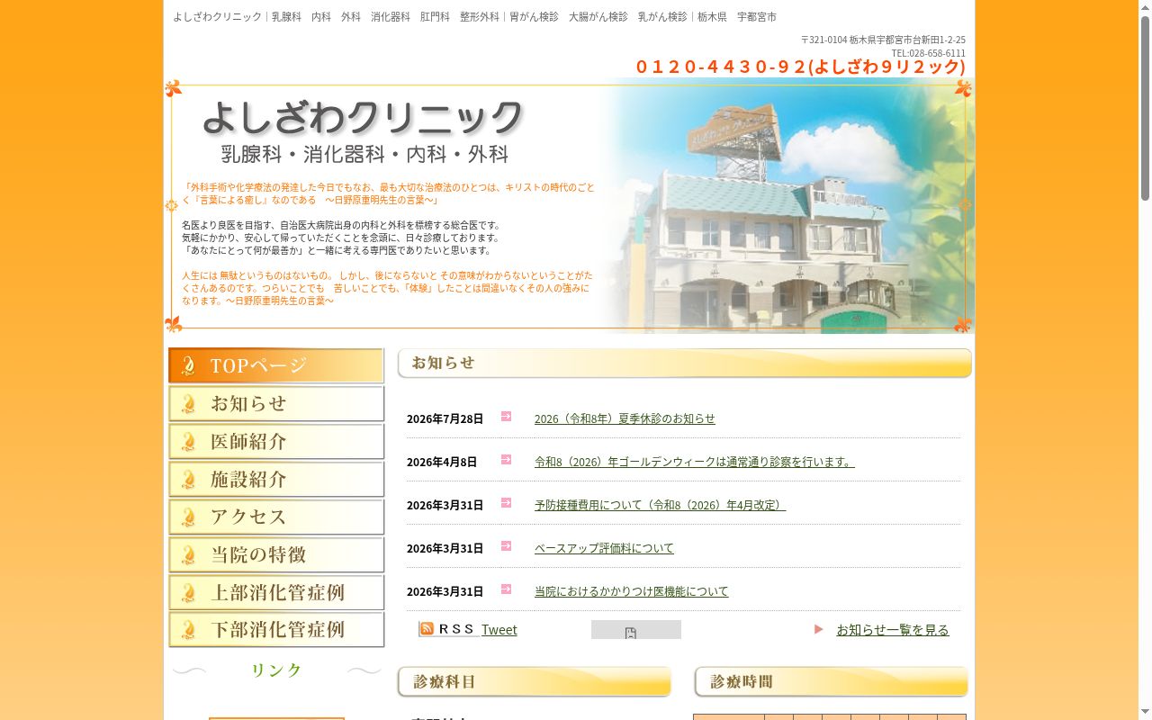Image resolution: width=1152 pixels, height=720 pixels.
Task: Click the arrow icon next to ベースアップ評価料について
Action: [x=506, y=545]
